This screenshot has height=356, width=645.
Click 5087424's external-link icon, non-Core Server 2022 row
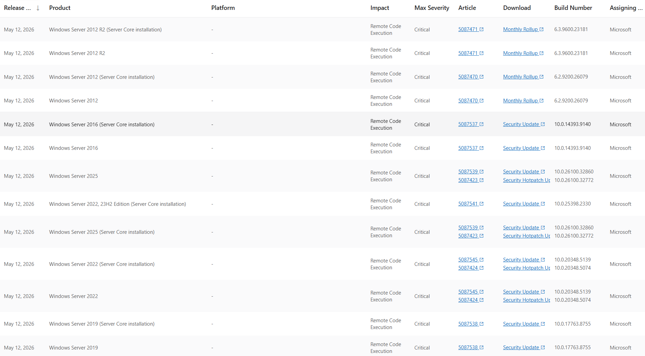tap(482, 300)
